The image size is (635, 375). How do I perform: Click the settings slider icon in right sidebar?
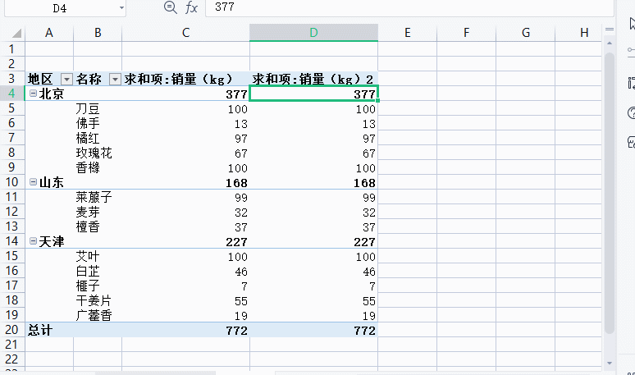(x=630, y=52)
